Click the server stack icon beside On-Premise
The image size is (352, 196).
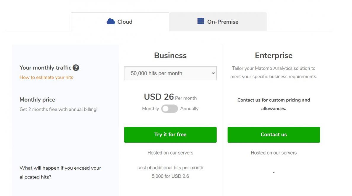coord(201,21)
